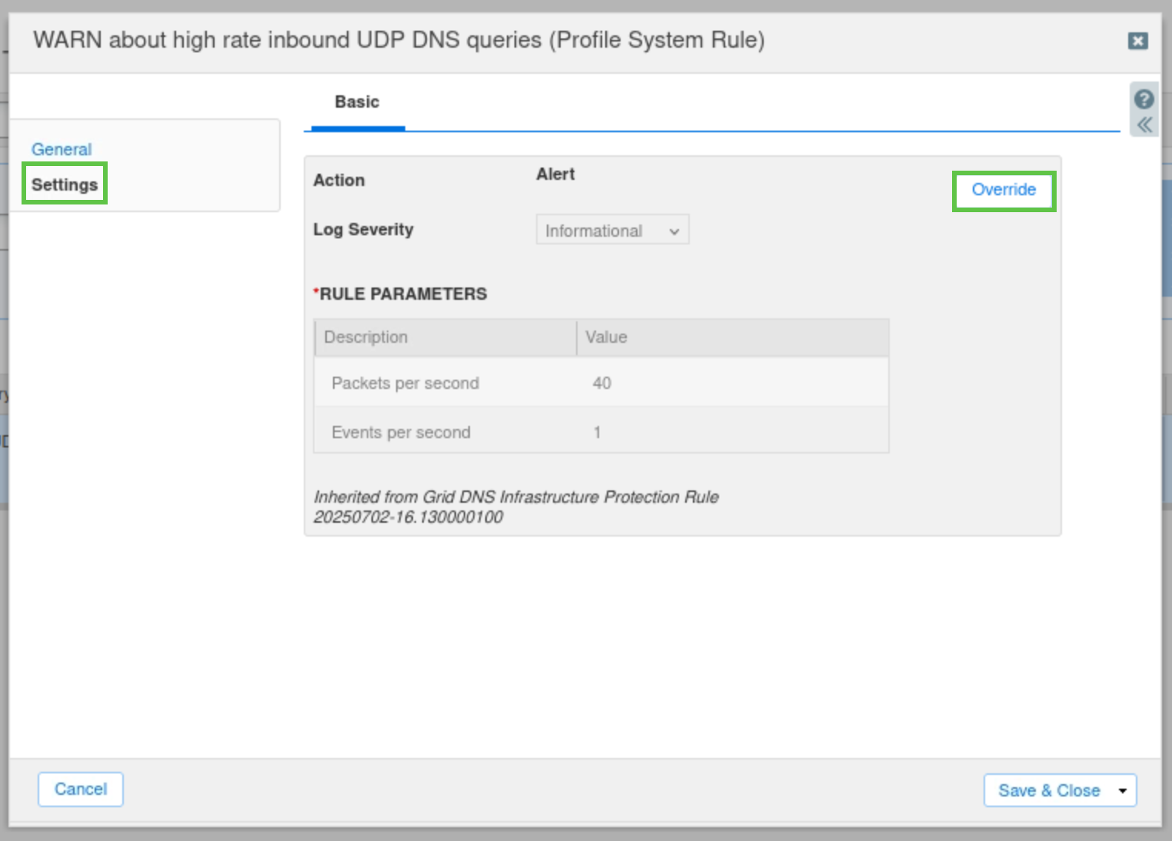Click the dialog title text
This screenshot has width=1172, height=841.
coord(398,40)
